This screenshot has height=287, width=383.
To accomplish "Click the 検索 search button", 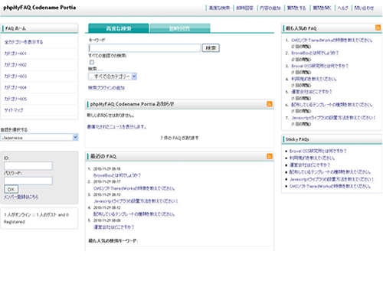I will click(211, 48).
